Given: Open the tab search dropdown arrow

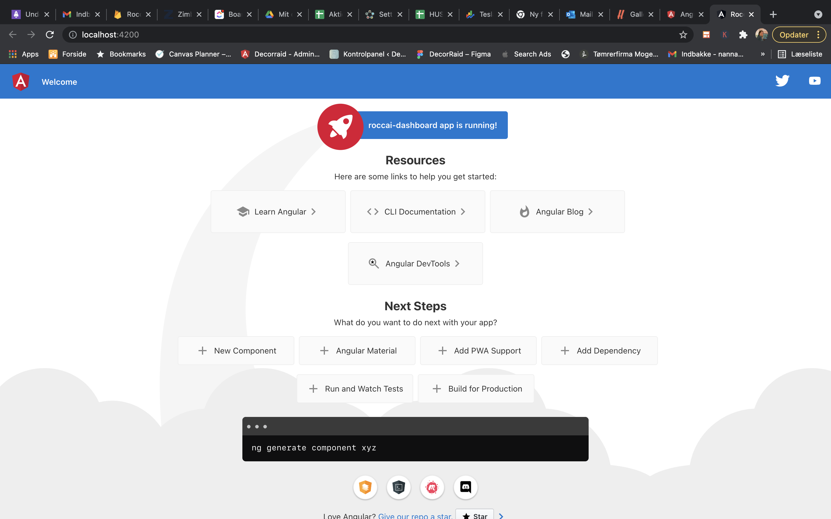Looking at the screenshot, I should tap(818, 14).
